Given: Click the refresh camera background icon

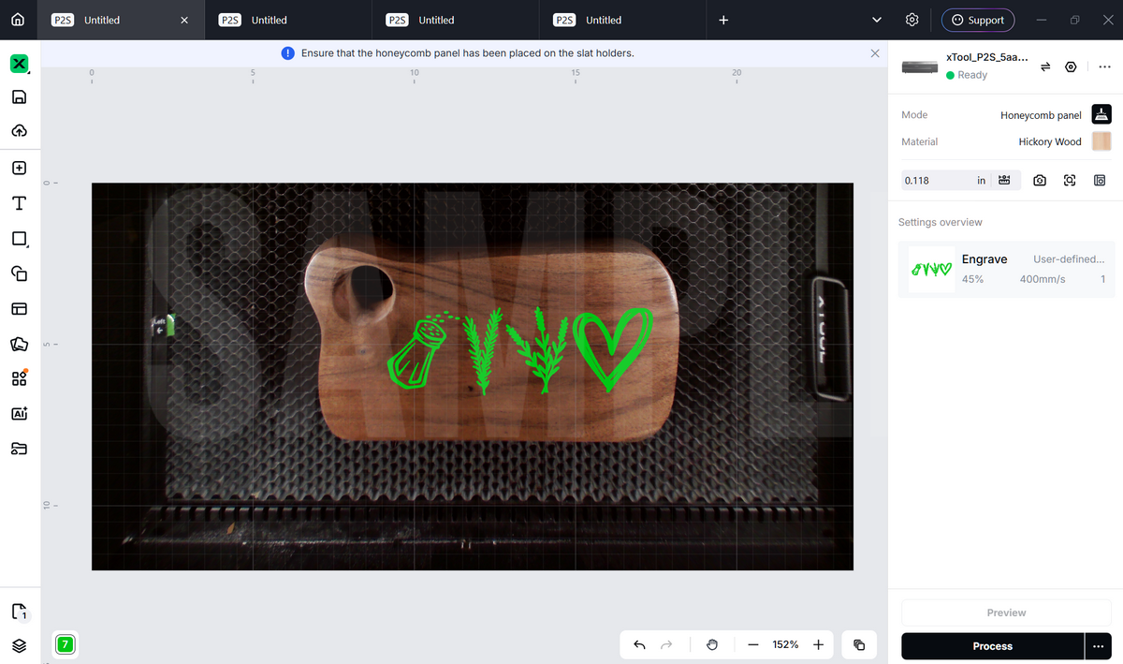Looking at the screenshot, I should click(x=1040, y=180).
